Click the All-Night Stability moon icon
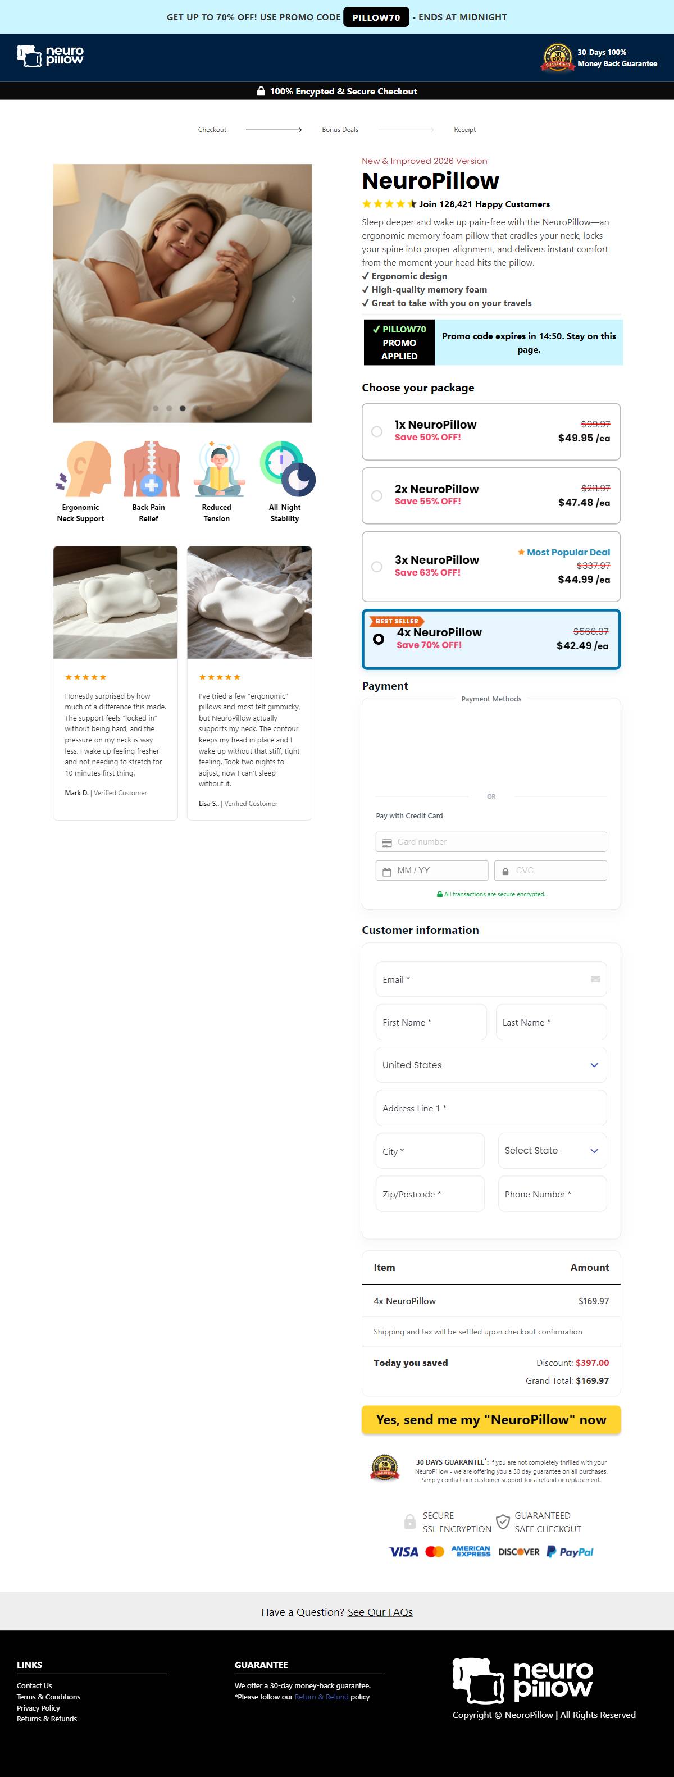 tap(287, 469)
